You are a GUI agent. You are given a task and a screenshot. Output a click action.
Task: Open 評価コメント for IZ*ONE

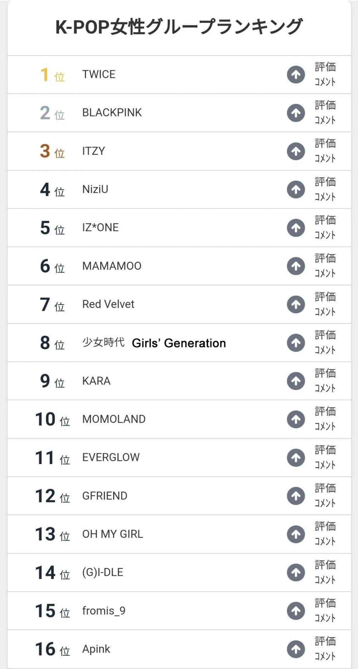click(325, 228)
